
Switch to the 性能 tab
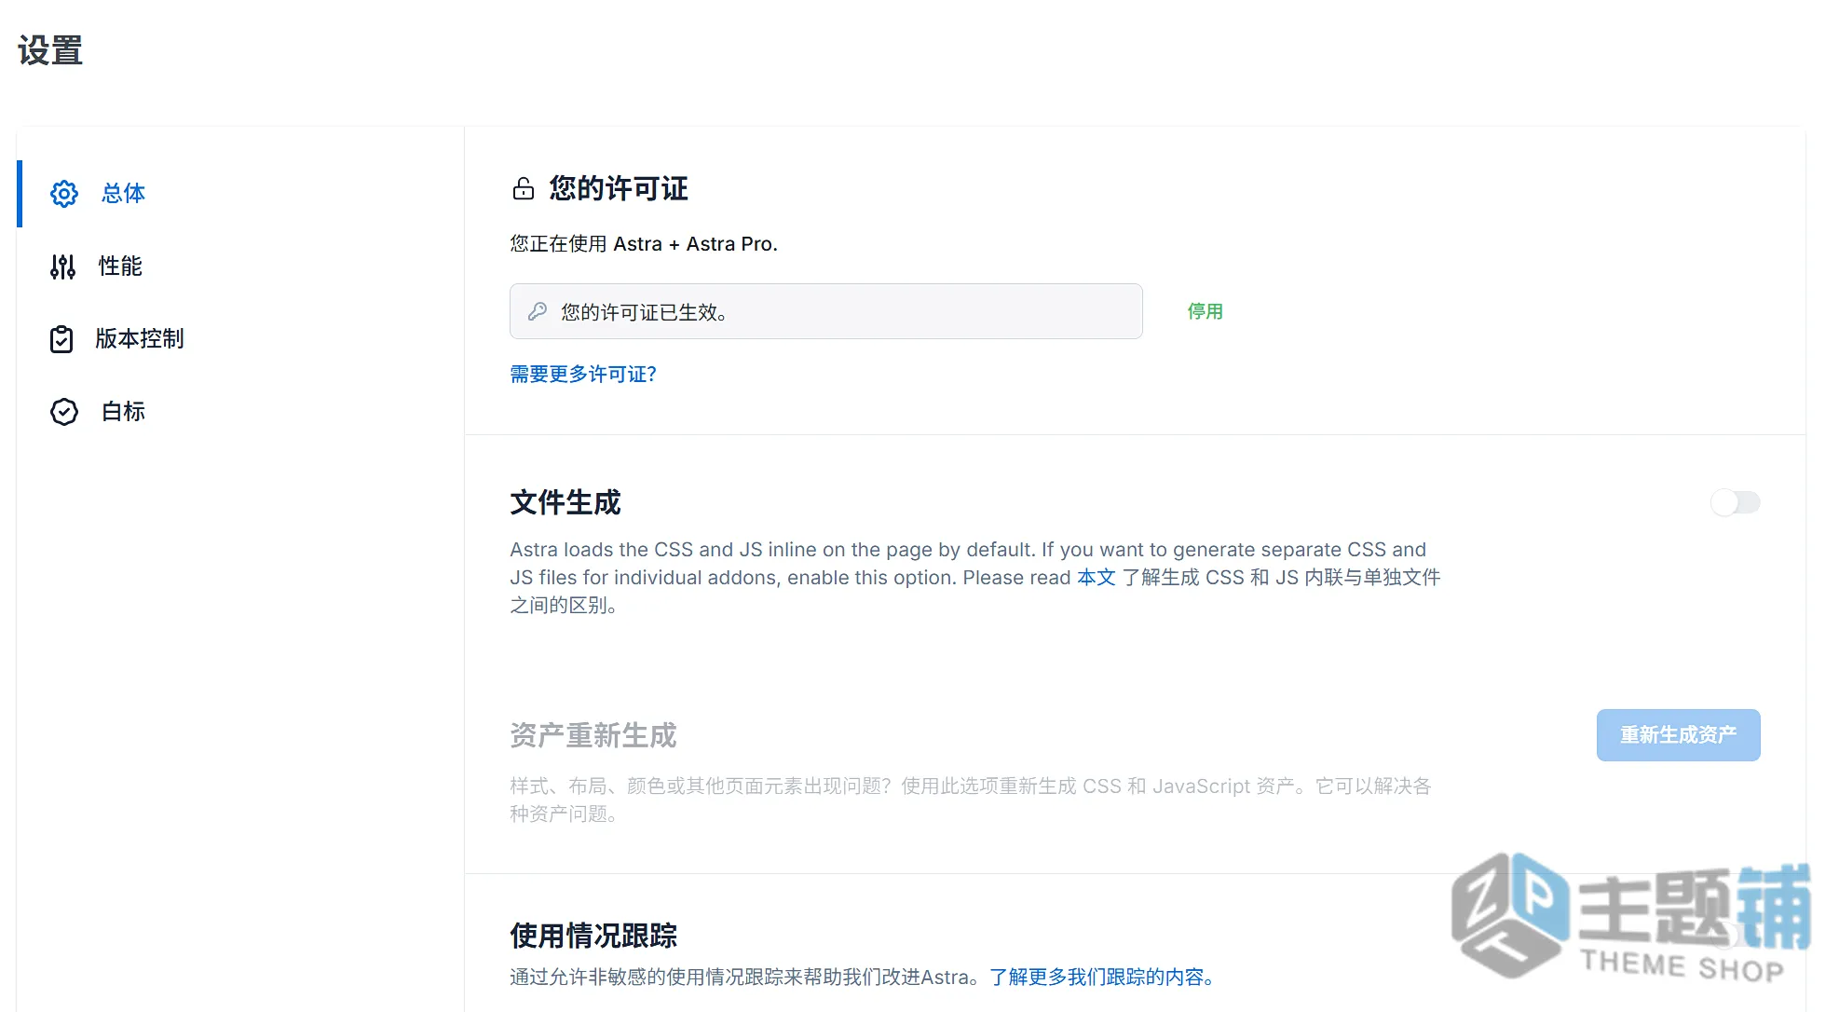[x=120, y=267]
